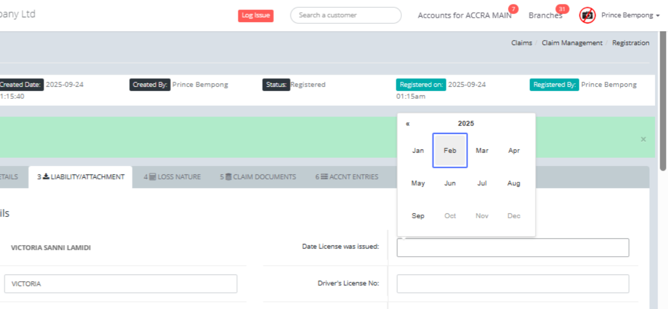668x309 pixels.
Task: Switch to the Liability/Attachment tab
Action: tap(81, 177)
